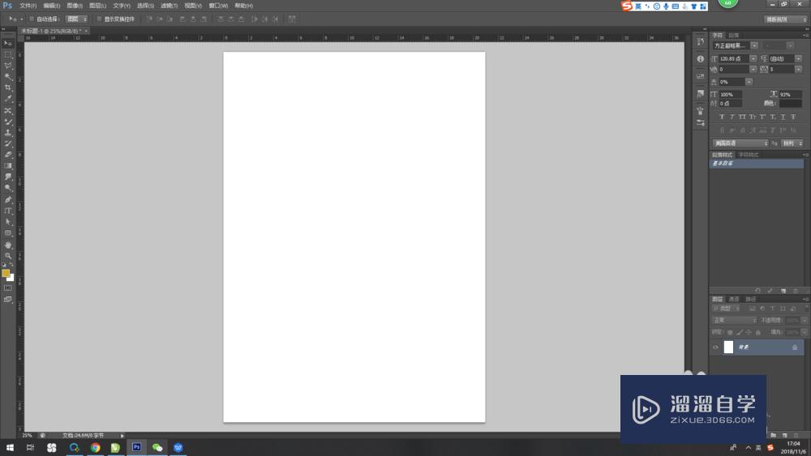Open the Info panel icon in dock

click(701, 59)
